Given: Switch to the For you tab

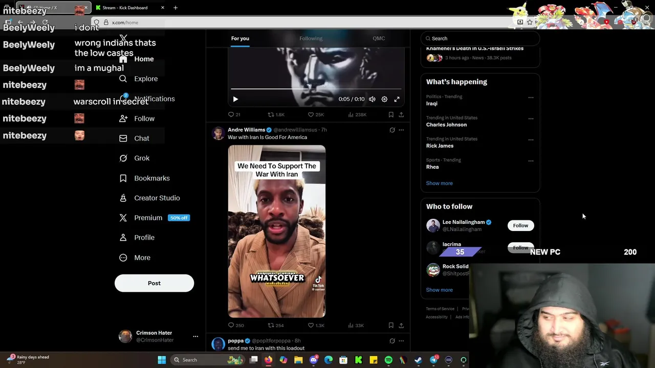Looking at the screenshot, I should (x=240, y=38).
